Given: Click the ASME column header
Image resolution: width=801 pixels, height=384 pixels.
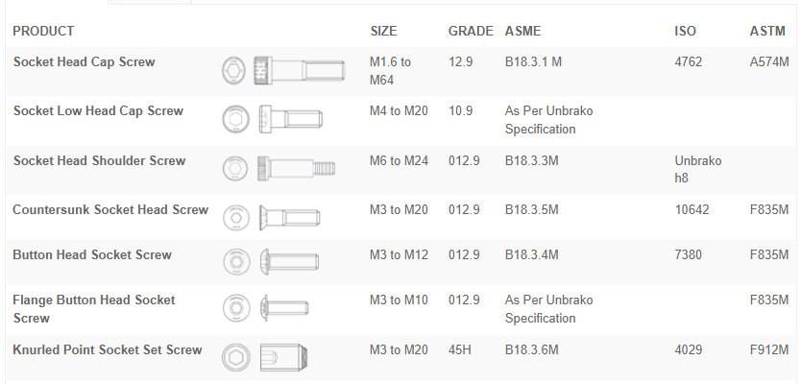Looking at the screenshot, I should [x=522, y=32].
